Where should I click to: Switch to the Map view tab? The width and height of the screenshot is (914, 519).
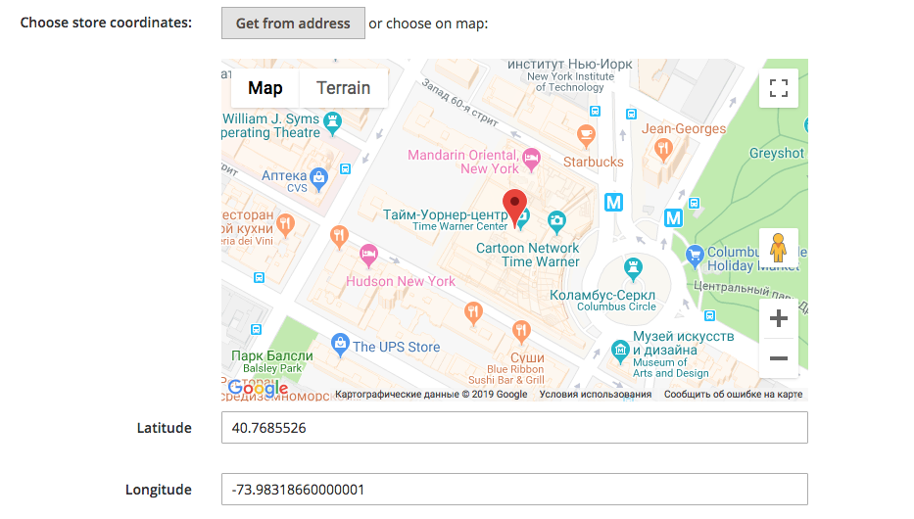tap(265, 88)
